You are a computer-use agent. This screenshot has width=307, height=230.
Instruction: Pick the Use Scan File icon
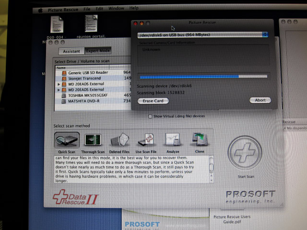pyautogui.click(x=146, y=139)
